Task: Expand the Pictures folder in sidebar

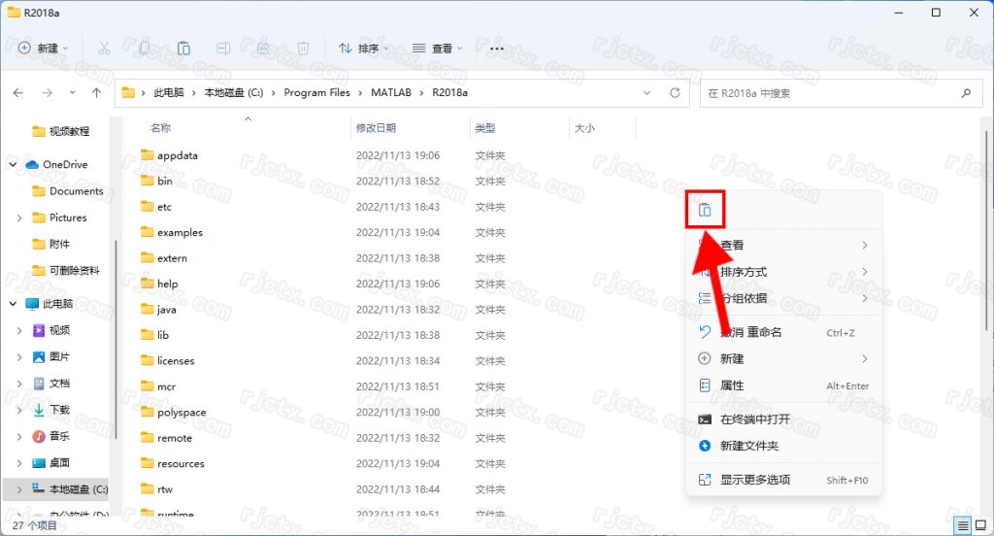Action: click(20, 218)
